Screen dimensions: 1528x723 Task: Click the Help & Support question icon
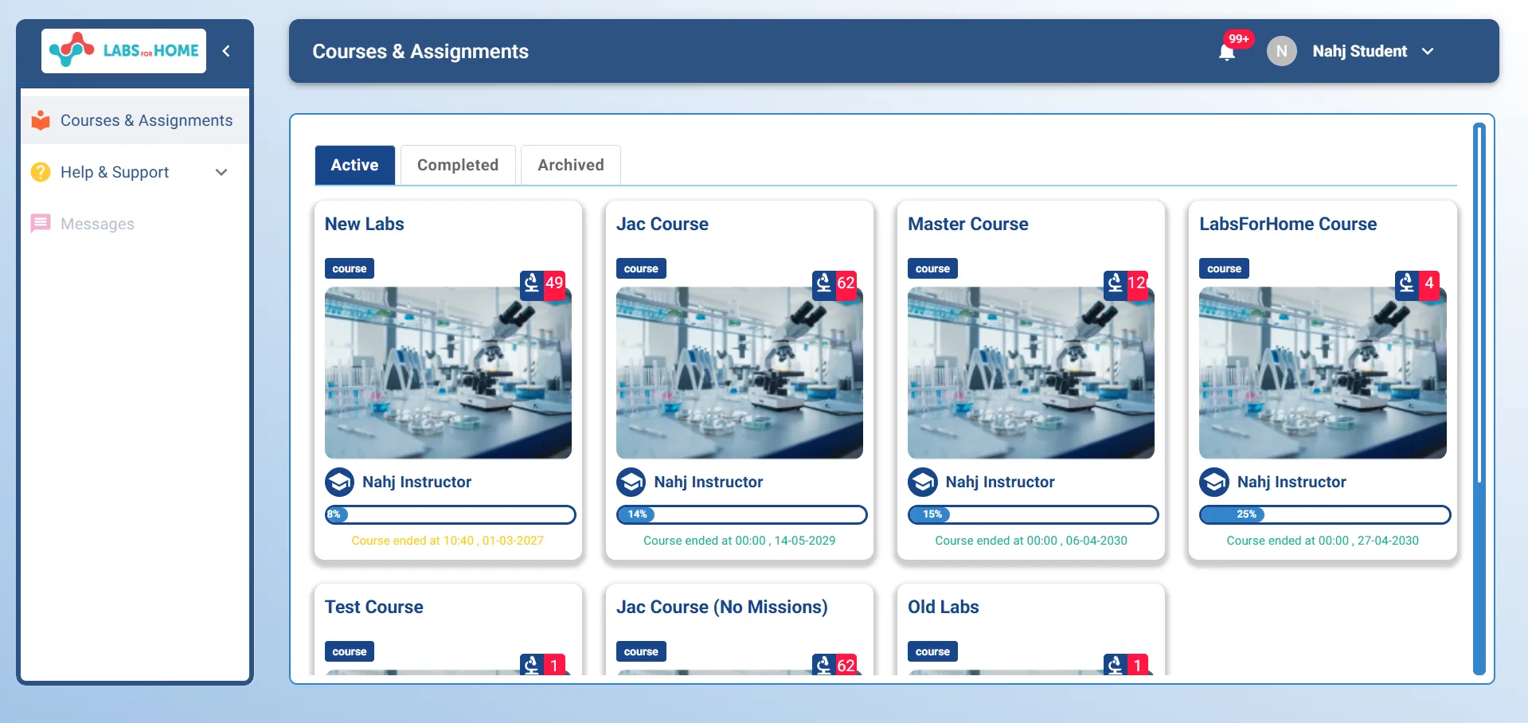pos(41,172)
